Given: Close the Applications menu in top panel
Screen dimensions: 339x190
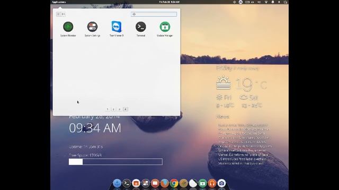Looking at the screenshot, I should [x=59, y=2].
